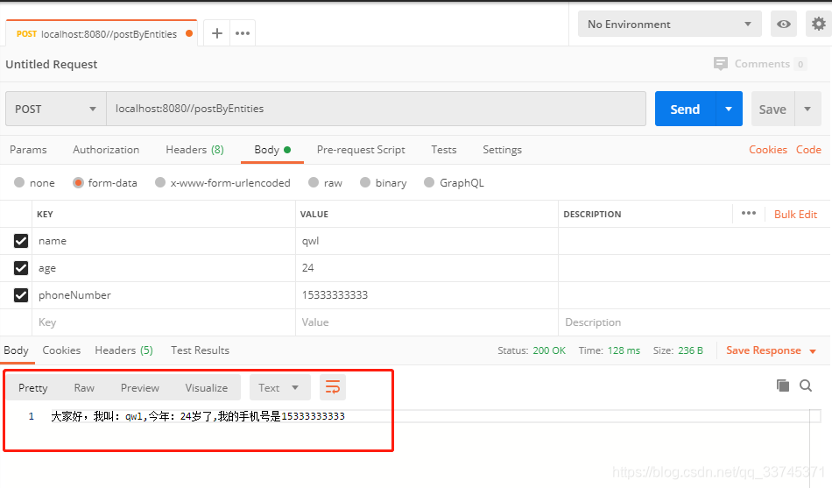Open the request Settings tab
Viewport: 832px width, 488px height.
pos(502,150)
